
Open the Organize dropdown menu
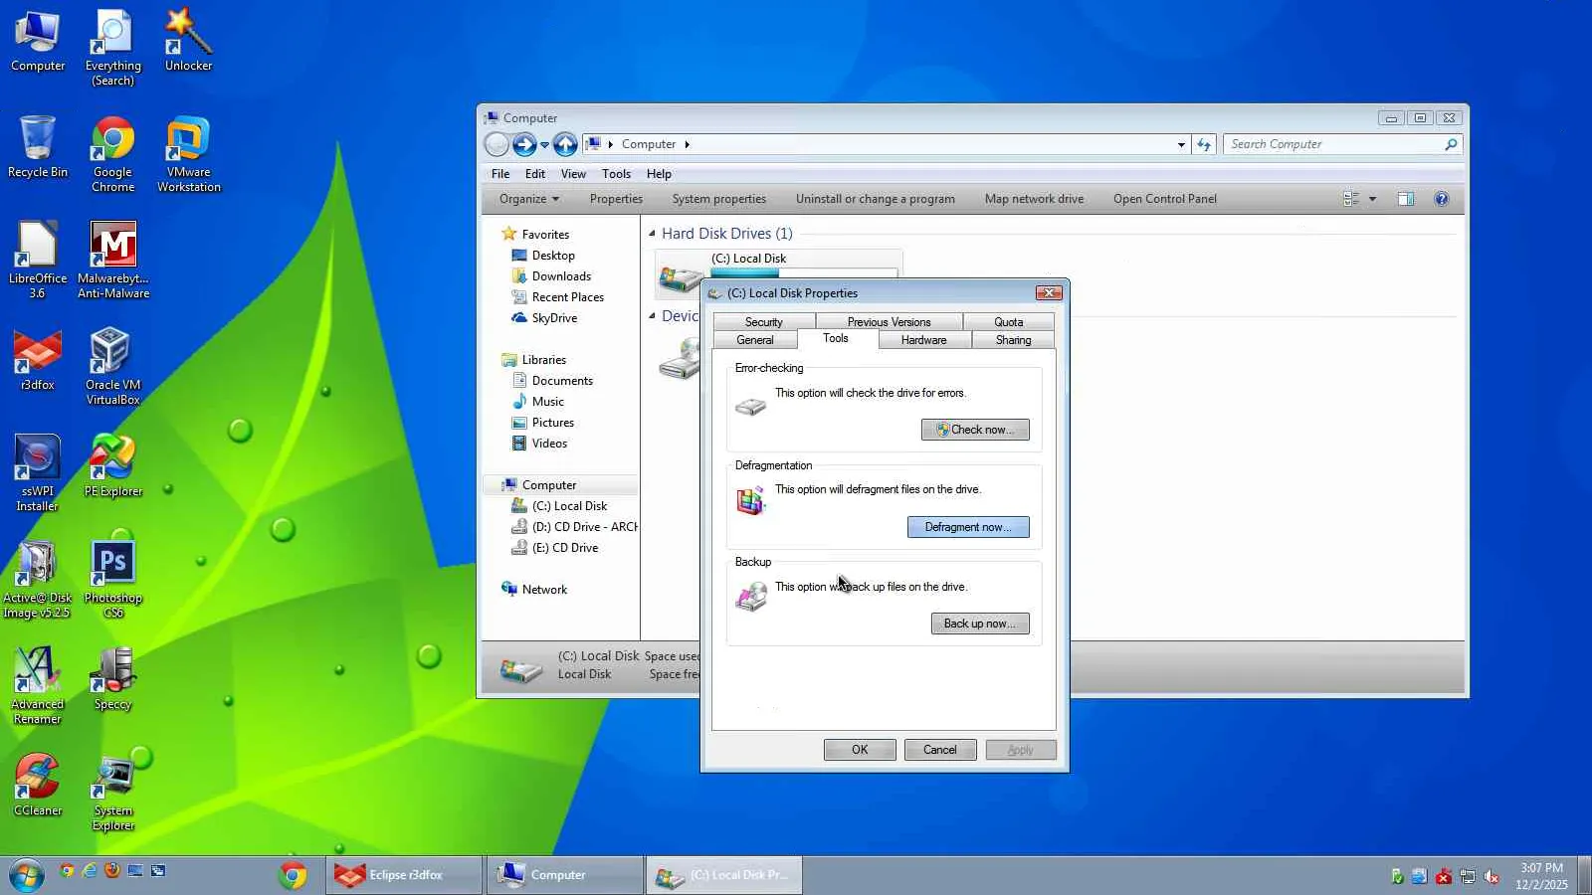click(x=528, y=199)
